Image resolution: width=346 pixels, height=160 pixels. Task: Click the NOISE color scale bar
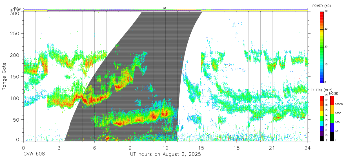[x=332, y=118]
